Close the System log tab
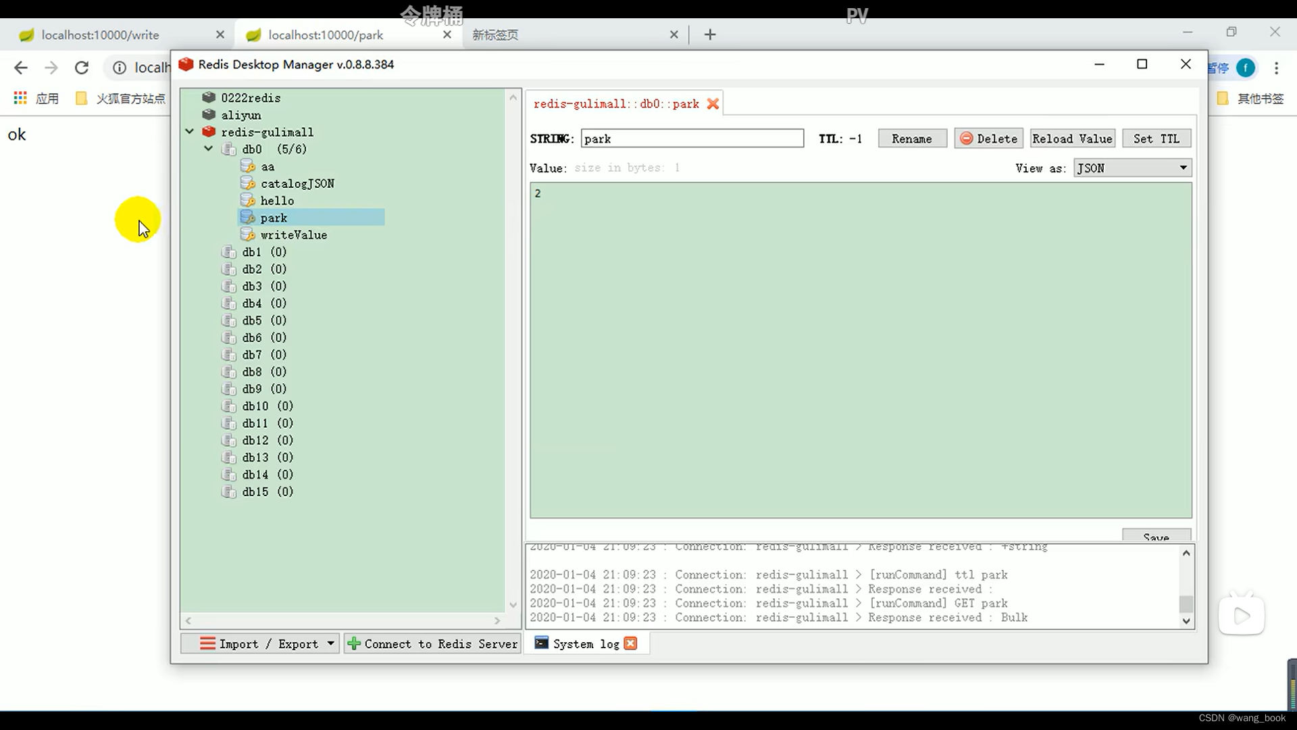 (630, 643)
